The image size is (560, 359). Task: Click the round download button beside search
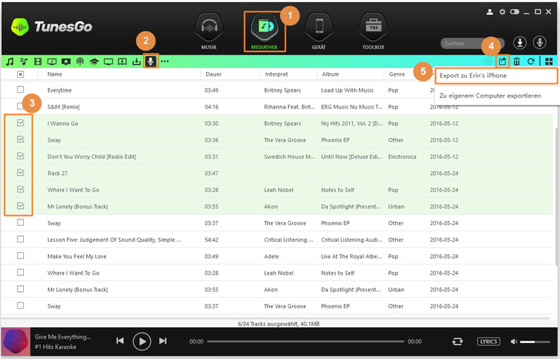[520, 43]
